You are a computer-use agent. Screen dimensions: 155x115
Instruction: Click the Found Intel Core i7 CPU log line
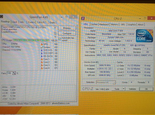pos(24,27)
